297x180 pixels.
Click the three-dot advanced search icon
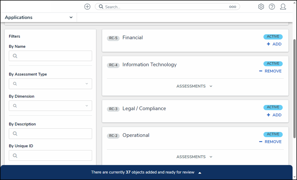coord(233,7)
